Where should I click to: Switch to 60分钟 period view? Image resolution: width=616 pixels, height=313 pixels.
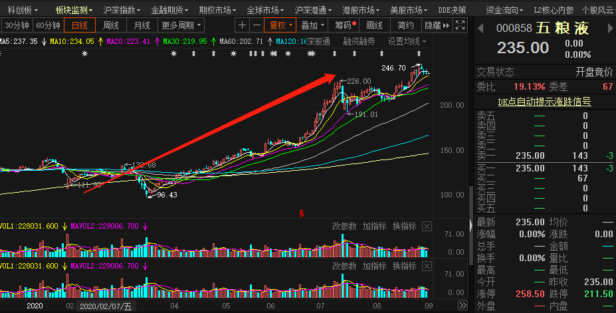pos(48,25)
